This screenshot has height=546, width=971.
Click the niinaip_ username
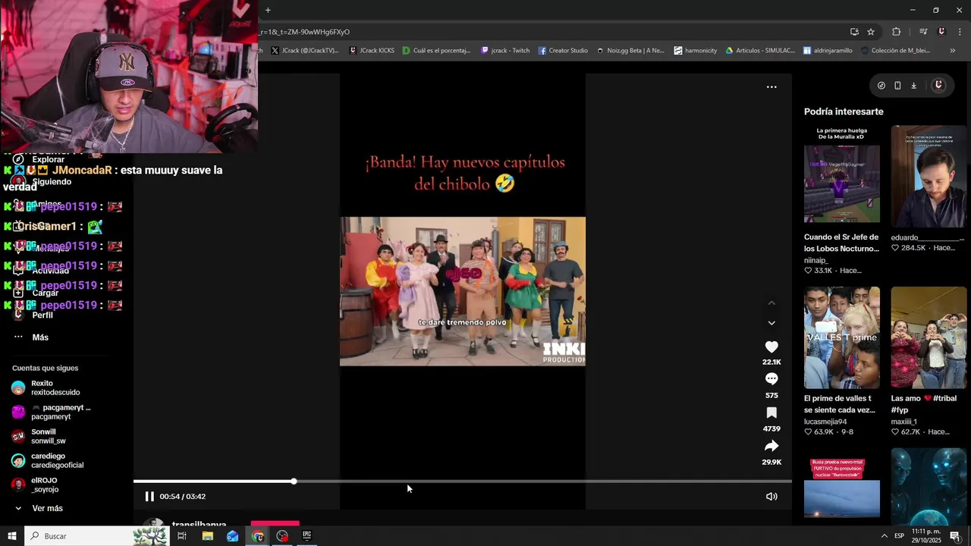(815, 260)
